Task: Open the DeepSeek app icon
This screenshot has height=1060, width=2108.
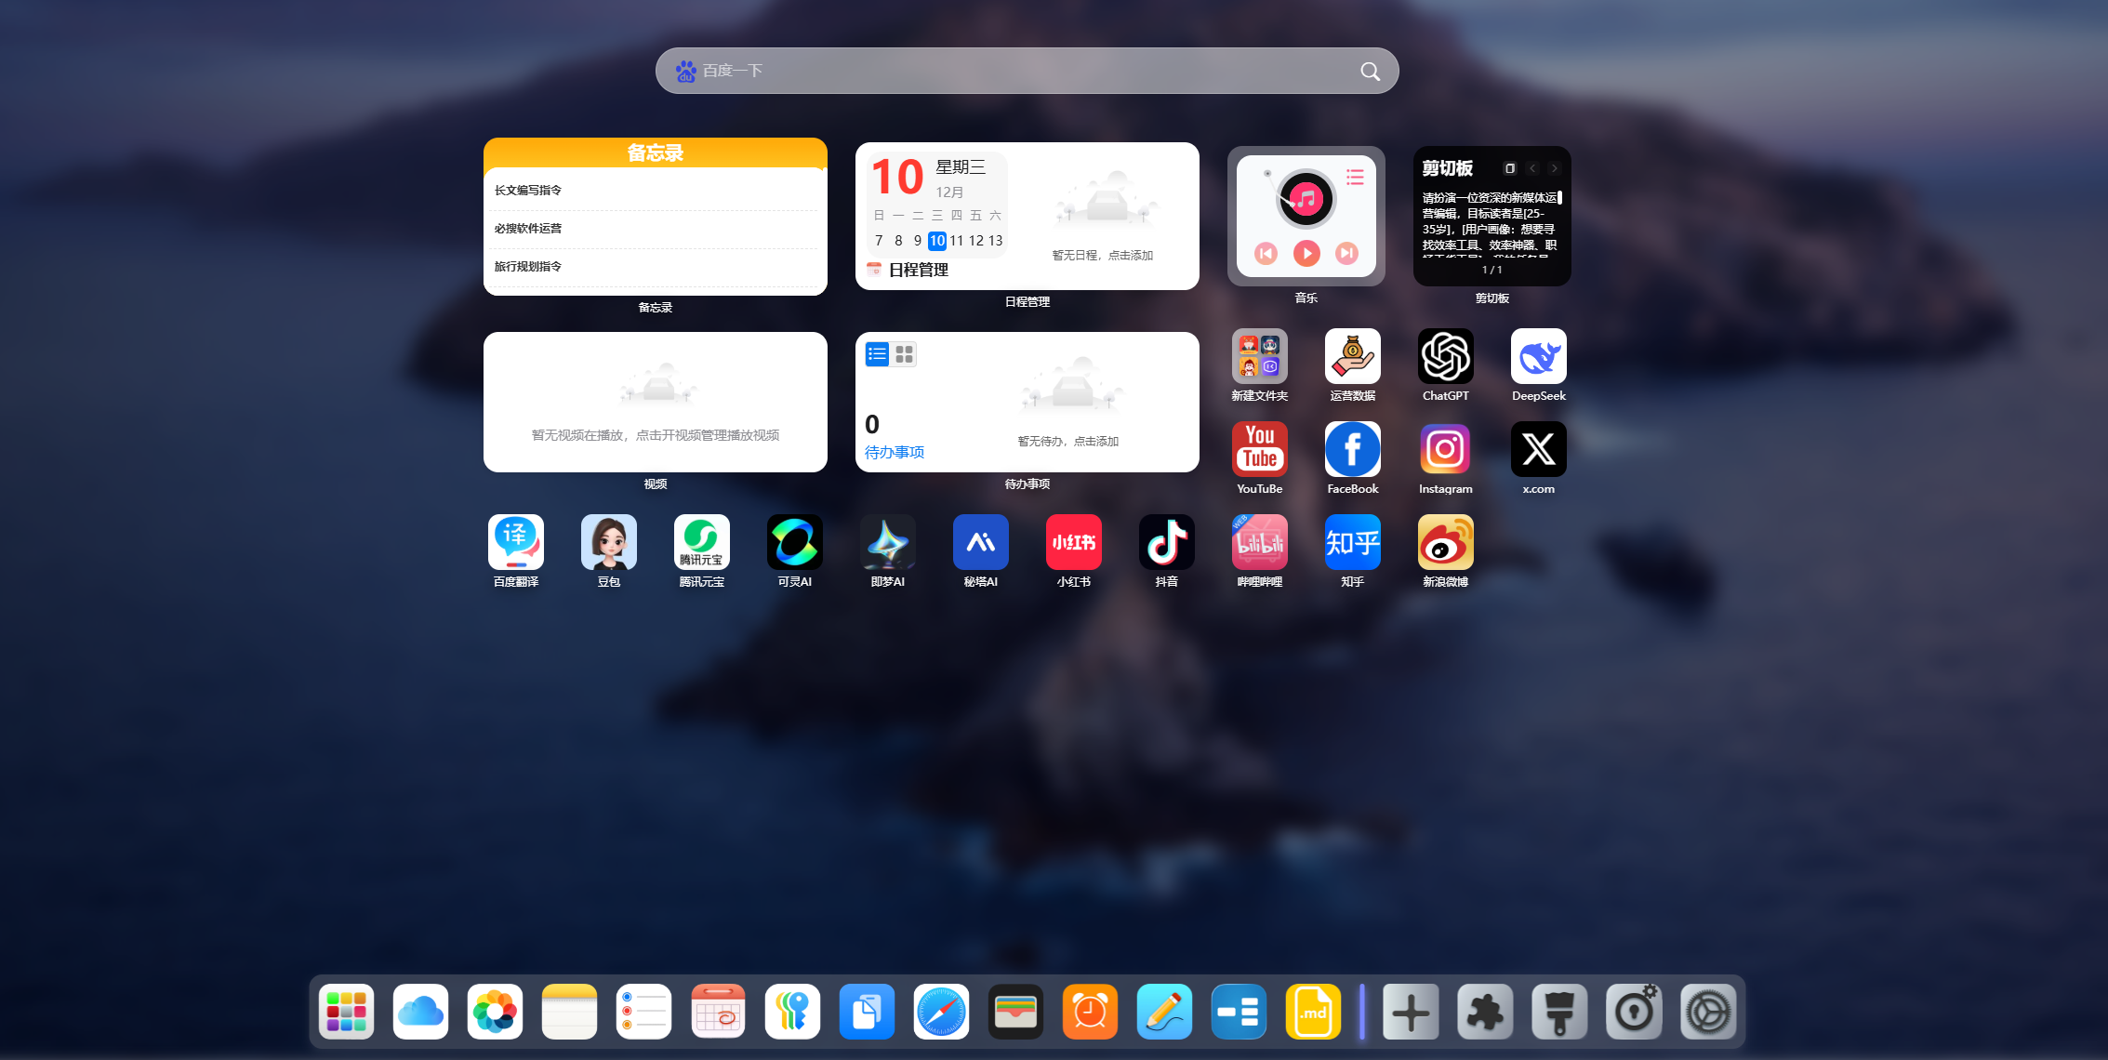Action: [x=1538, y=357]
